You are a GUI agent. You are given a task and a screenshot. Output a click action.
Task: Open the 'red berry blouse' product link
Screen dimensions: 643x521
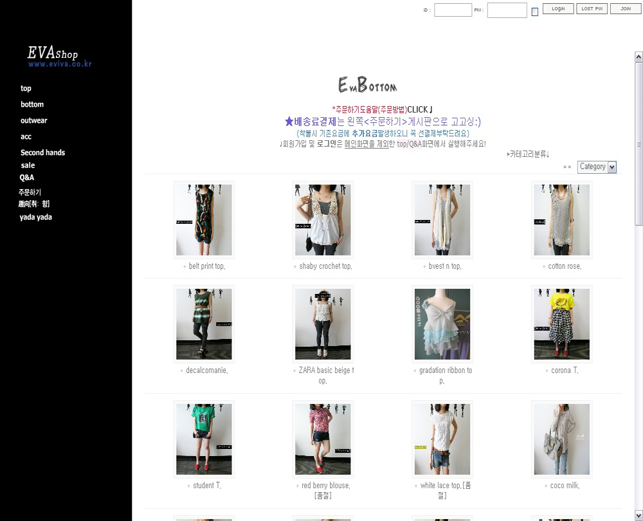pos(325,486)
